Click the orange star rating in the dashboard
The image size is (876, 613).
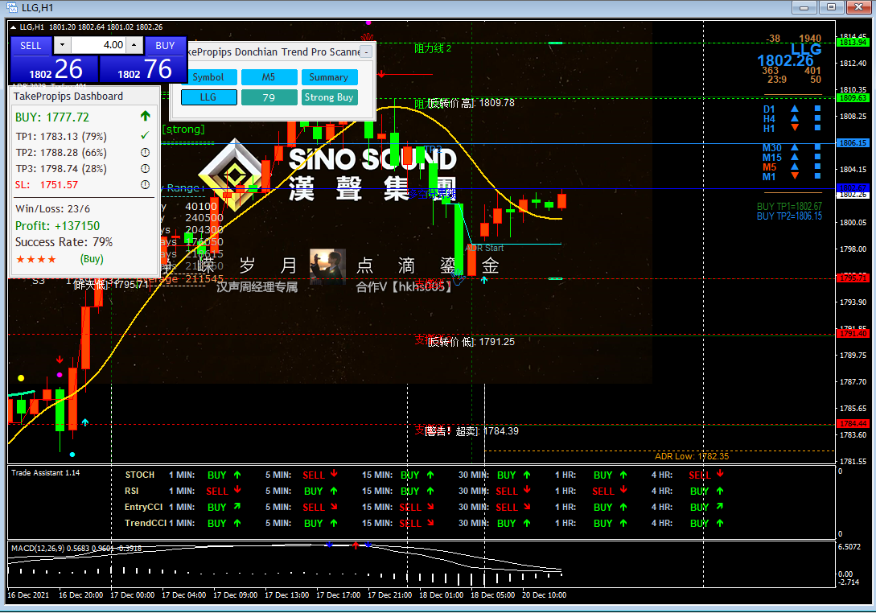(36, 259)
